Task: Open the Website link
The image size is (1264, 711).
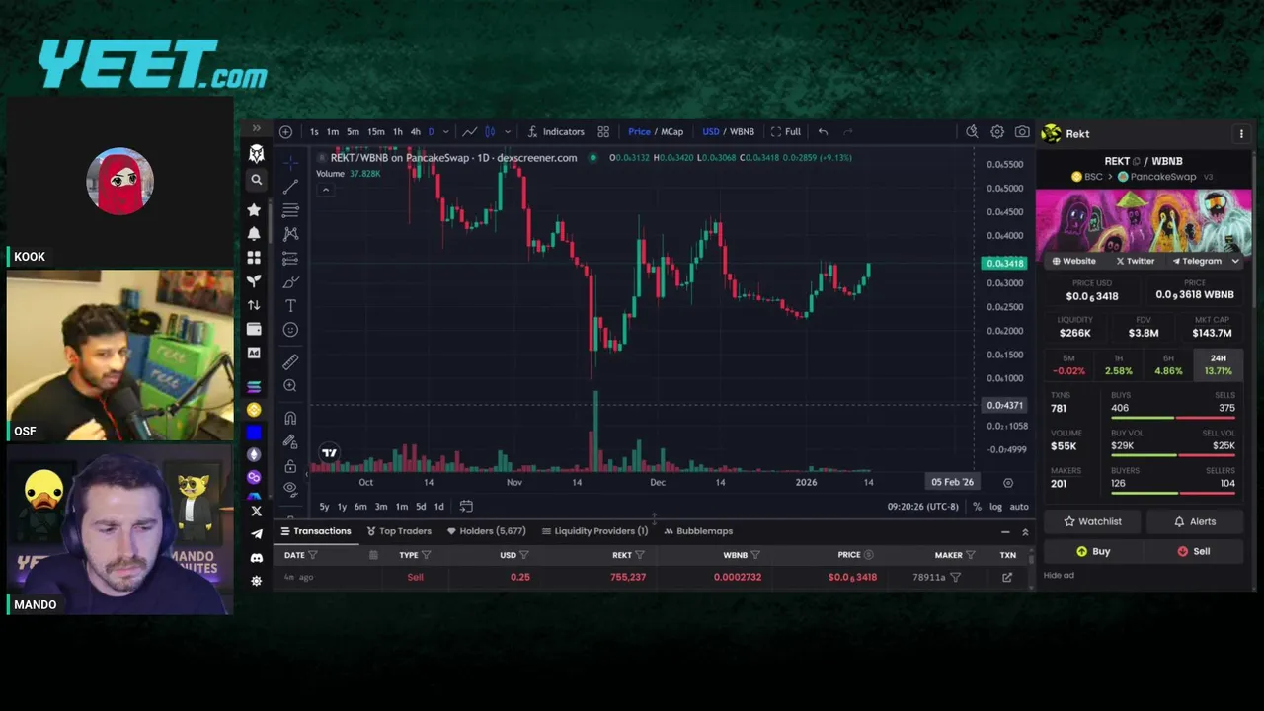Action: point(1073,261)
